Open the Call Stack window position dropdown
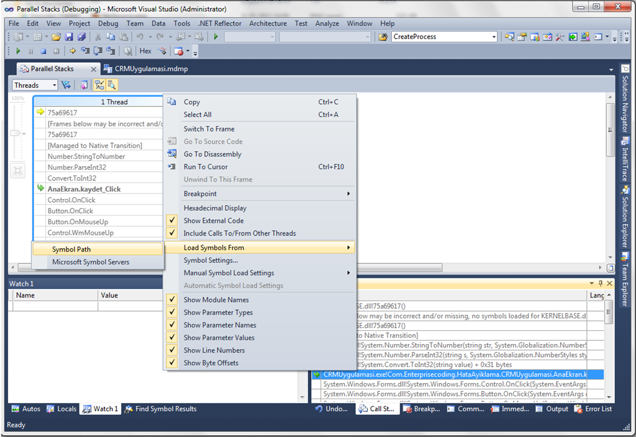 click(x=592, y=283)
